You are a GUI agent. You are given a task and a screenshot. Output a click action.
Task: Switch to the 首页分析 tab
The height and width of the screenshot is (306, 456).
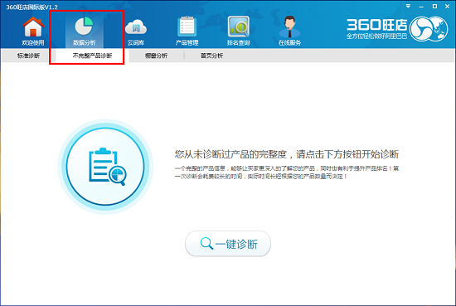coord(211,56)
